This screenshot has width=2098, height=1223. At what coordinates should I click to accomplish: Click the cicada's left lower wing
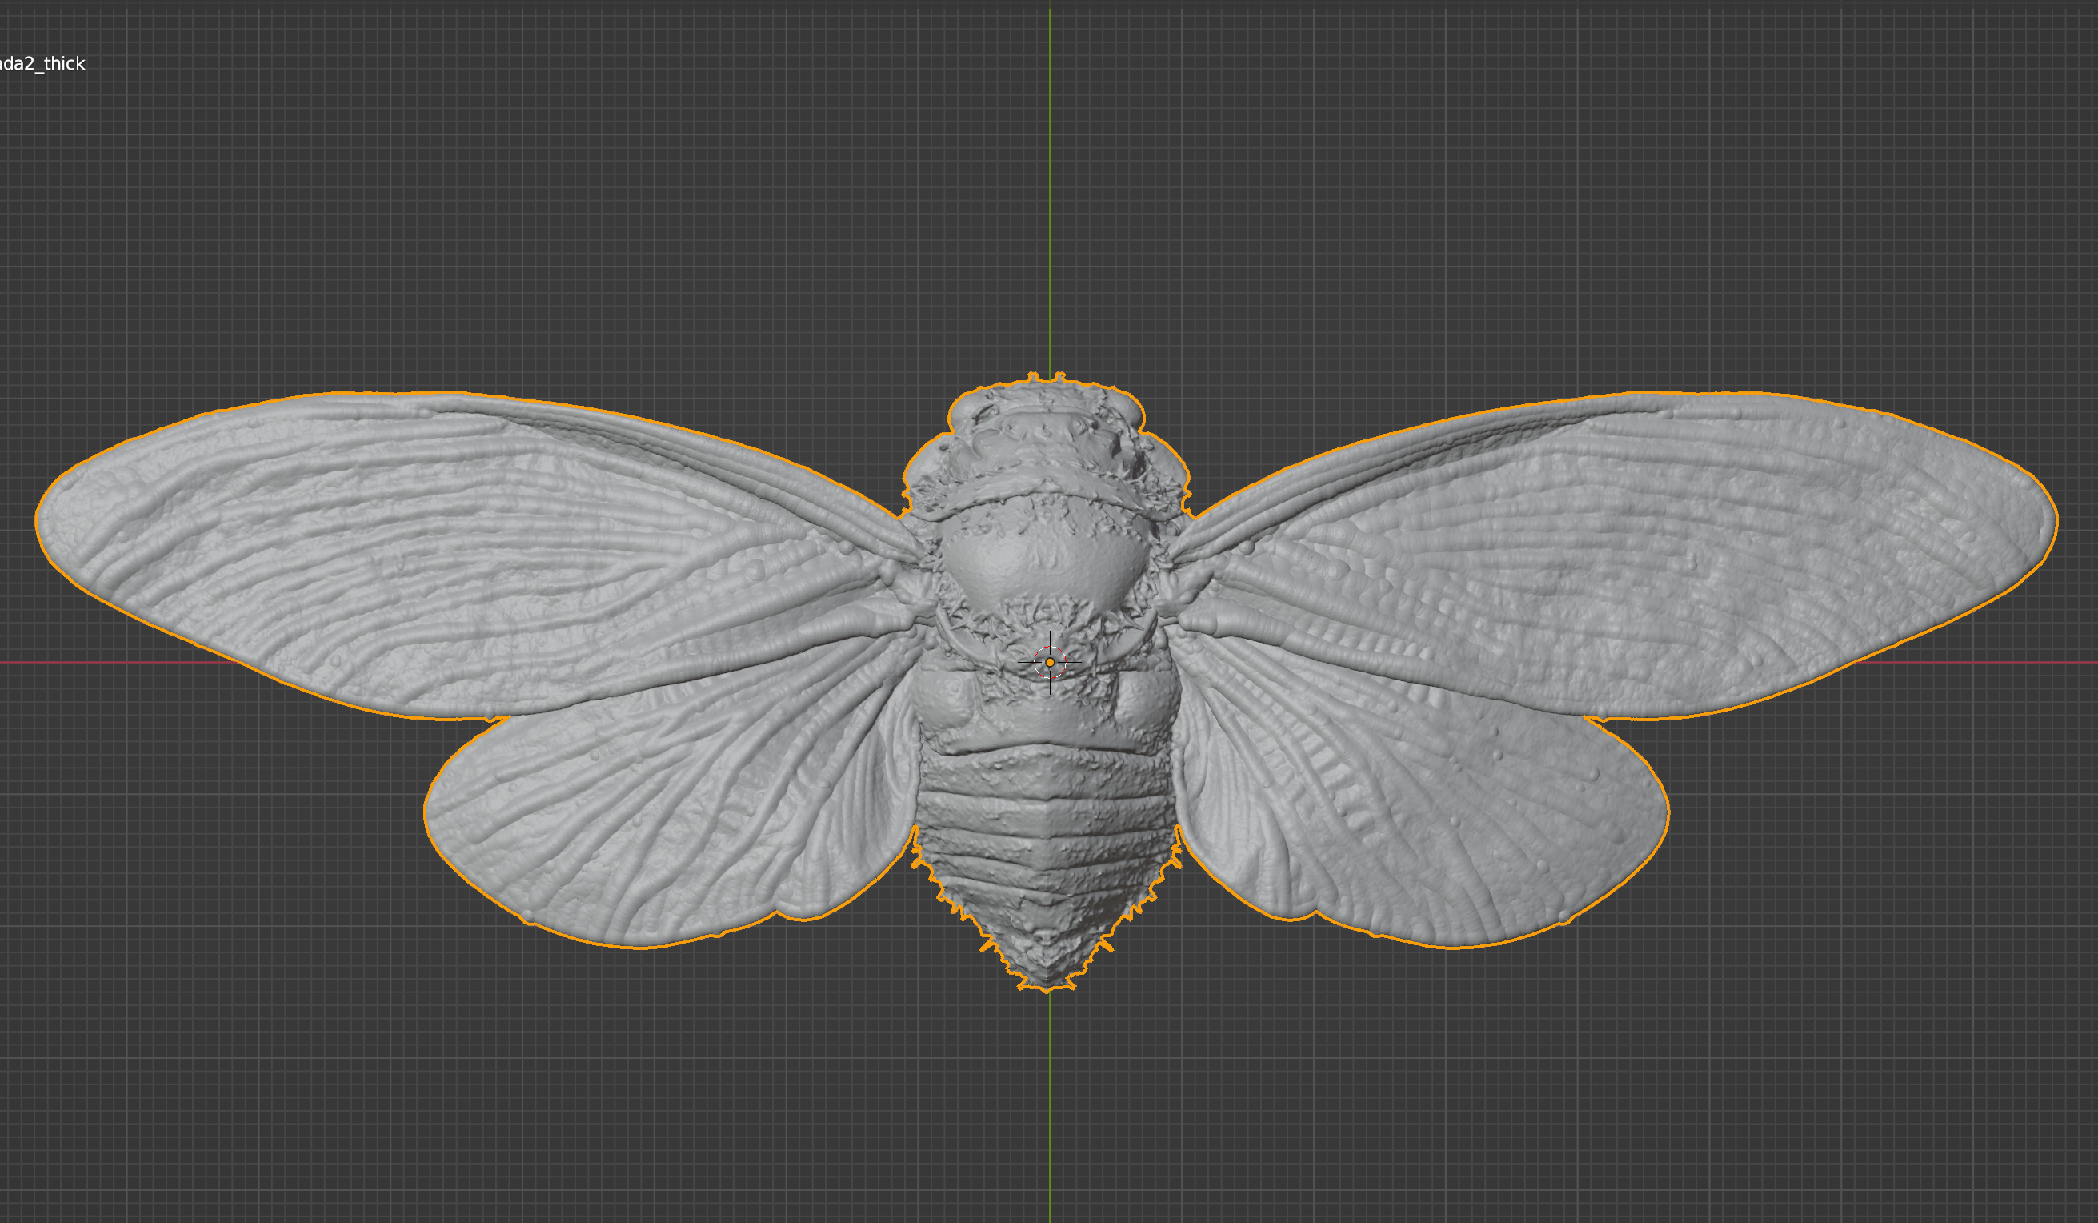pyautogui.click(x=666, y=832)
